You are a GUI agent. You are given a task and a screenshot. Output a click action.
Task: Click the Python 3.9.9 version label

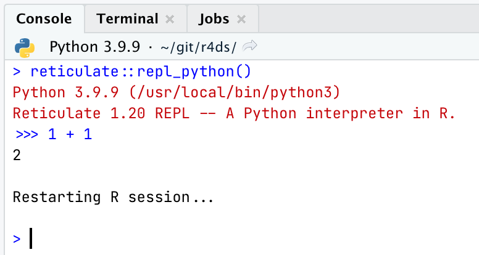coord(94,47)
